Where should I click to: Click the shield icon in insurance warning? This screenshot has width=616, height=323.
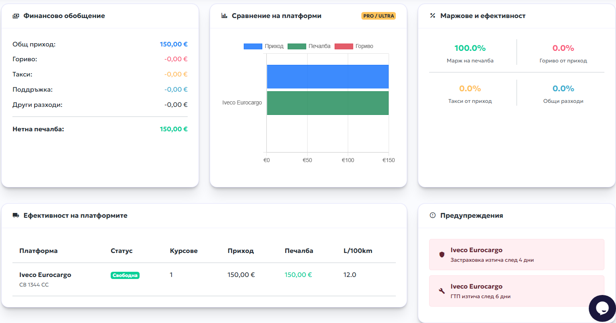point(442,255)
